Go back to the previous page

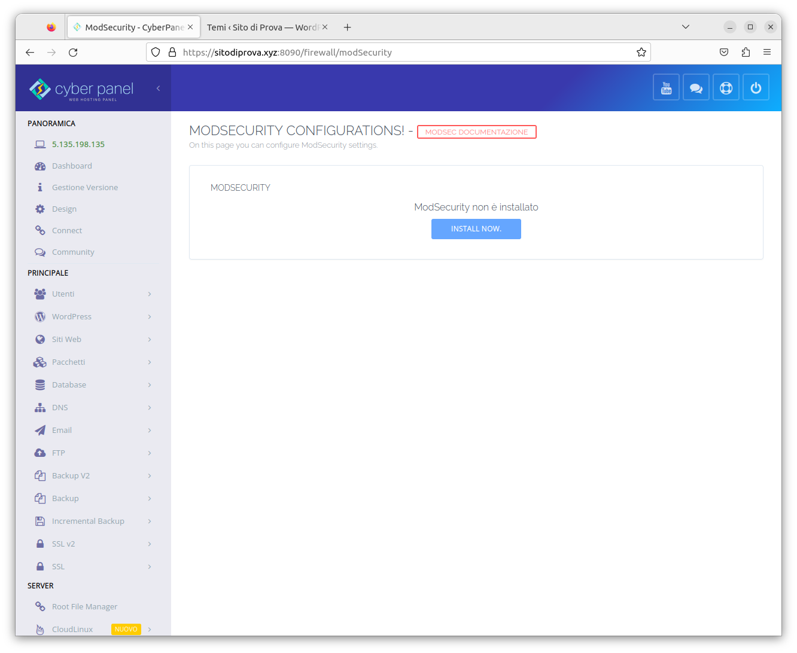point(30,52)
